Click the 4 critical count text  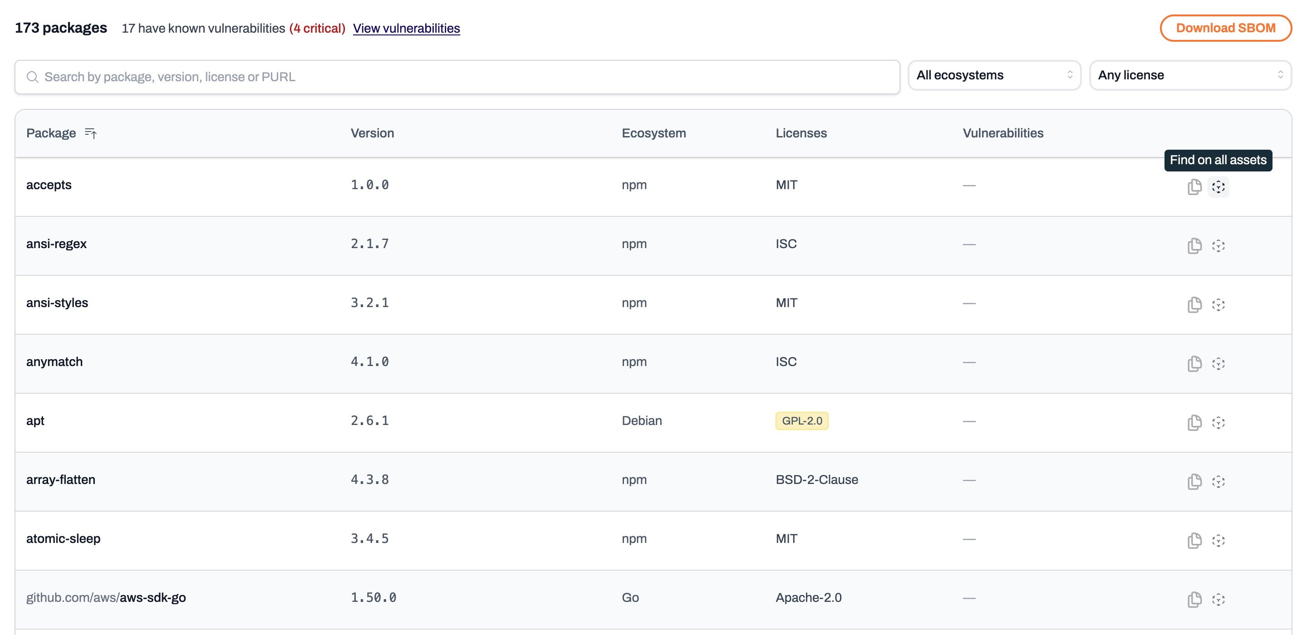[x=317, y=29]
